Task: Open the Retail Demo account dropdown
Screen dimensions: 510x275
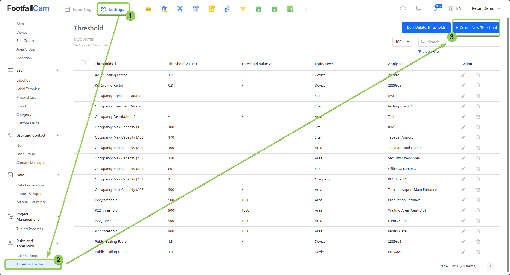Action: point(486,8)
